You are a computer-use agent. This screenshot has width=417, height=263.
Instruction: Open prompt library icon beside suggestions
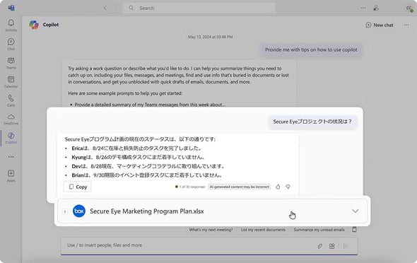(354, 229)
